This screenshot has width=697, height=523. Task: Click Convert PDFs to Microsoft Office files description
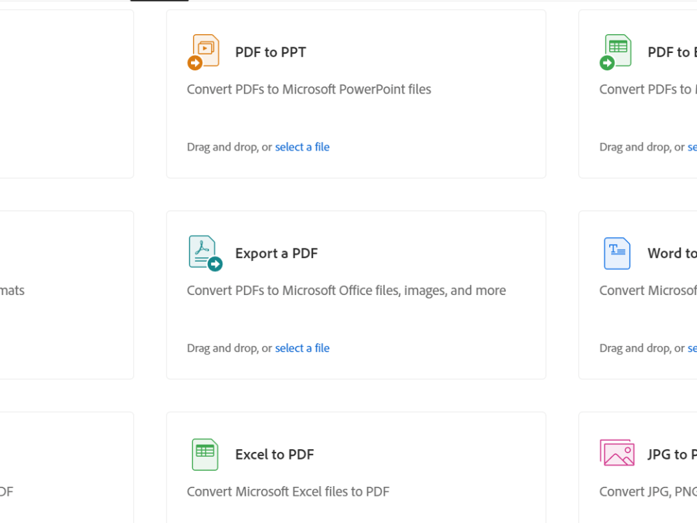[x=346, y=290]
